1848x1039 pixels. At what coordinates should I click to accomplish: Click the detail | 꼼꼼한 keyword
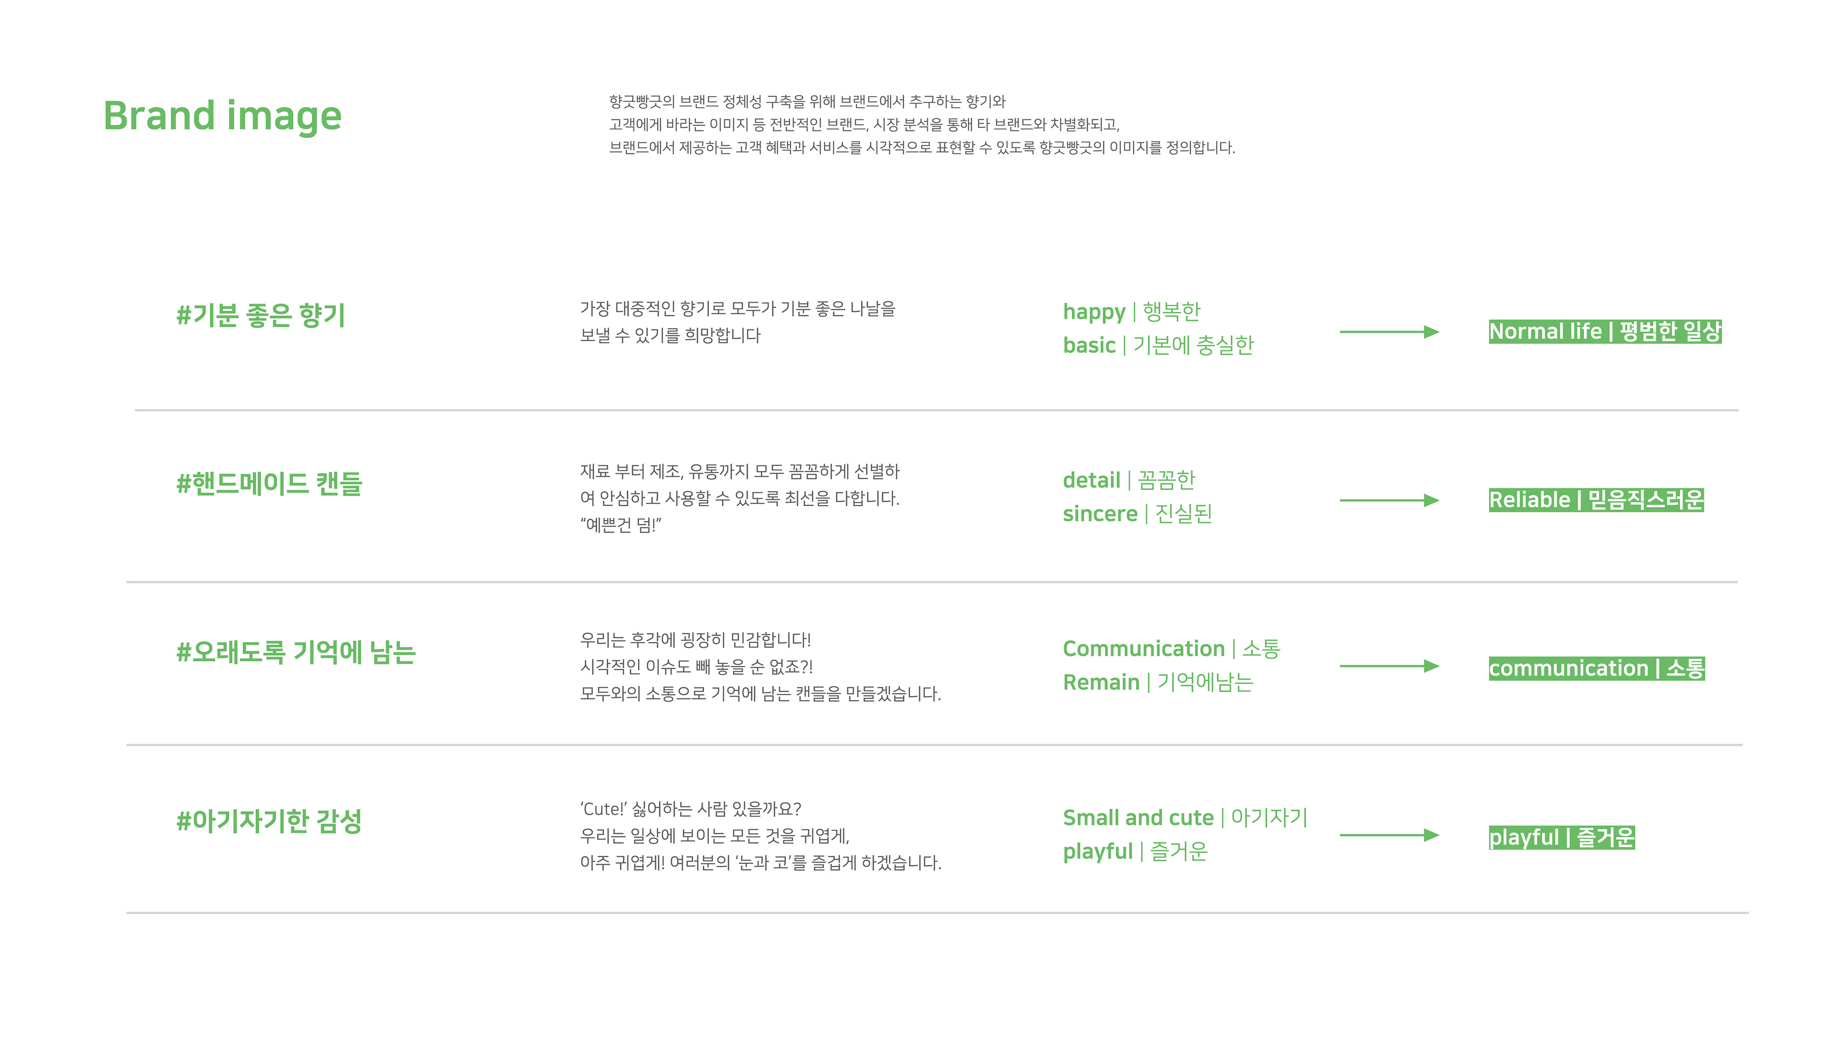[1129, 480]
